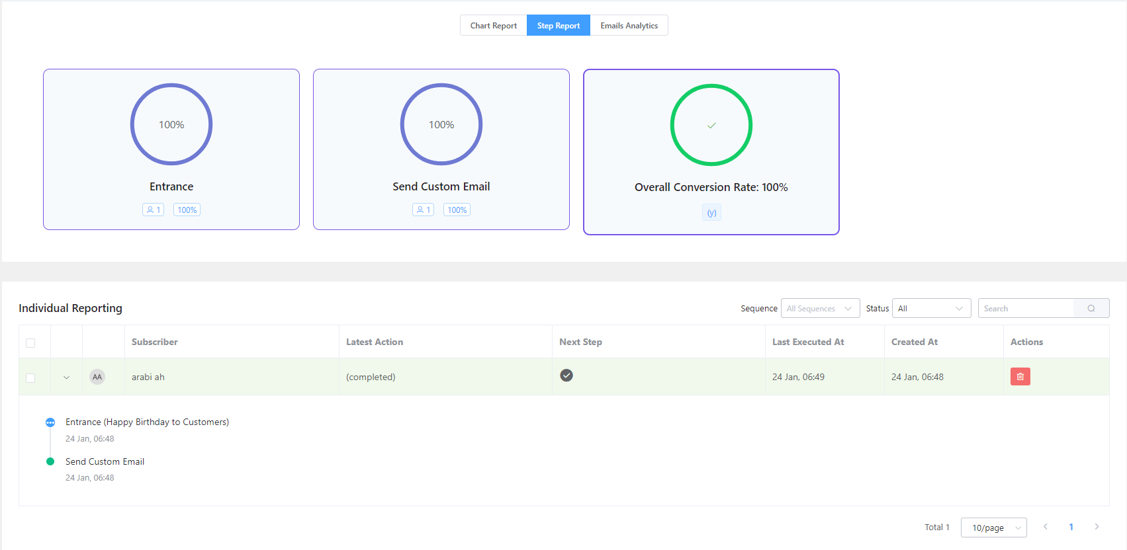Image resolution: width=1127 pixels, height=550 pixels.
Task: Click the Entrance 100% rate badge
Action: click(187, 210)
